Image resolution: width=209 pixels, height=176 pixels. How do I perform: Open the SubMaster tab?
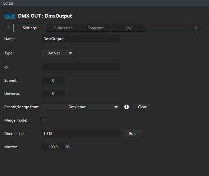(63, 28)
